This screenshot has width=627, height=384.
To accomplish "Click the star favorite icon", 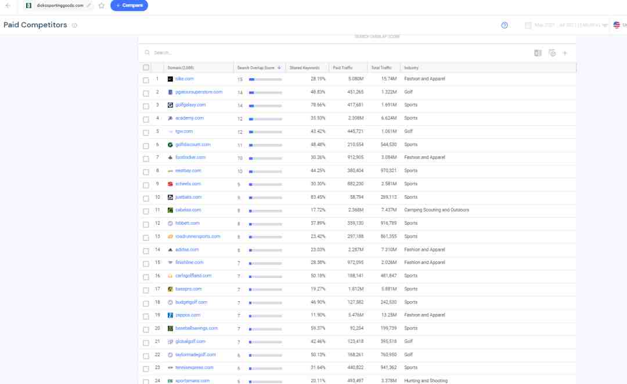I will [102, 6].
